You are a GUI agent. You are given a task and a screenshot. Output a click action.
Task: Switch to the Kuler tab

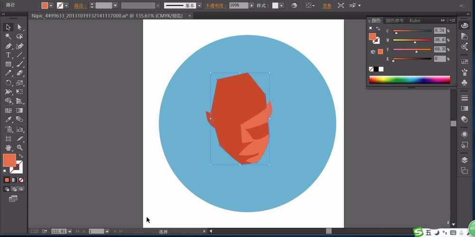tap(415, 20)
